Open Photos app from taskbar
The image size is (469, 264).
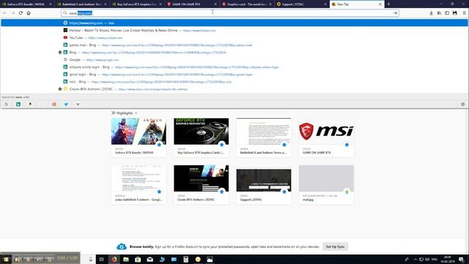(x=210, y=259)
